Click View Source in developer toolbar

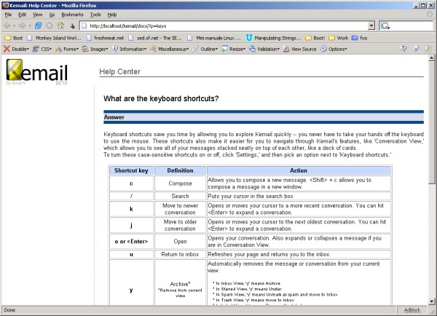click(299, 49)
